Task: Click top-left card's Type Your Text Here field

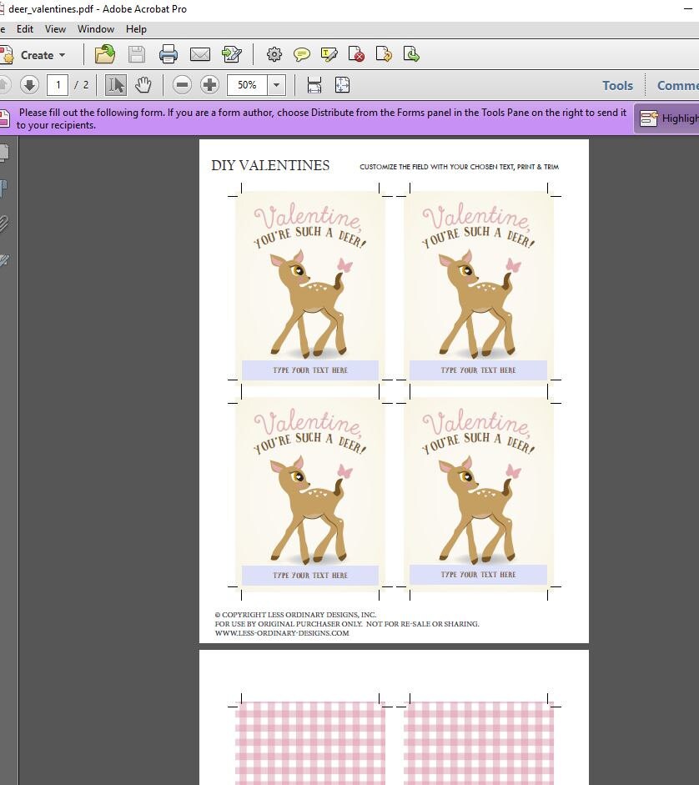Action: click(x=310, y=370)
